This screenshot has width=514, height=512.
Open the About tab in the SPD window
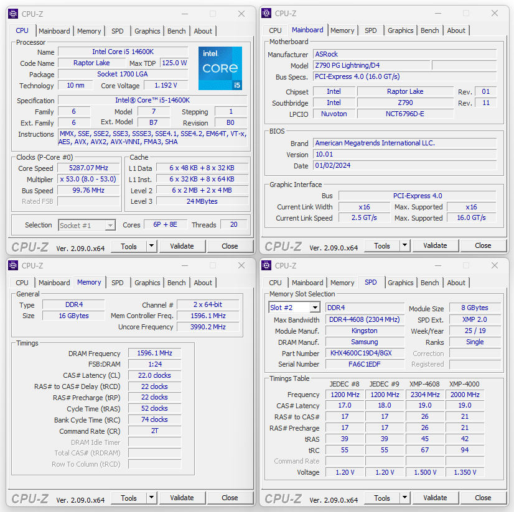[456, 283]
